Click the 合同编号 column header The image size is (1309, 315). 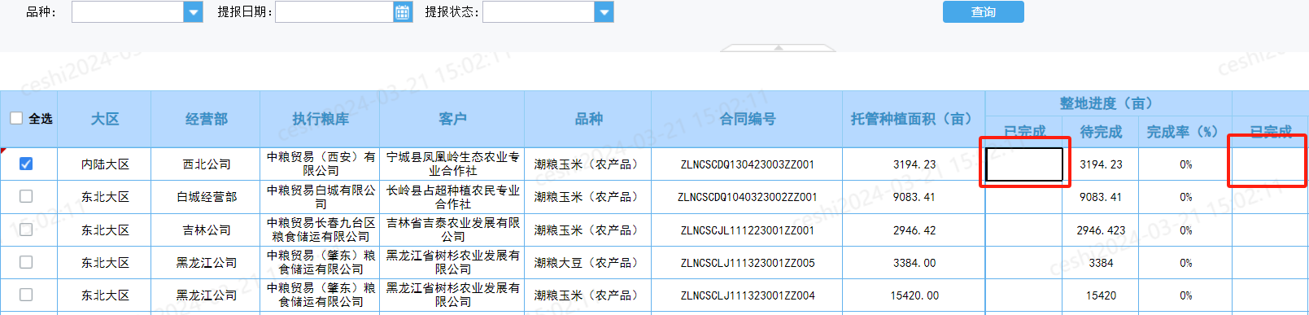click(x=747, y=119)
